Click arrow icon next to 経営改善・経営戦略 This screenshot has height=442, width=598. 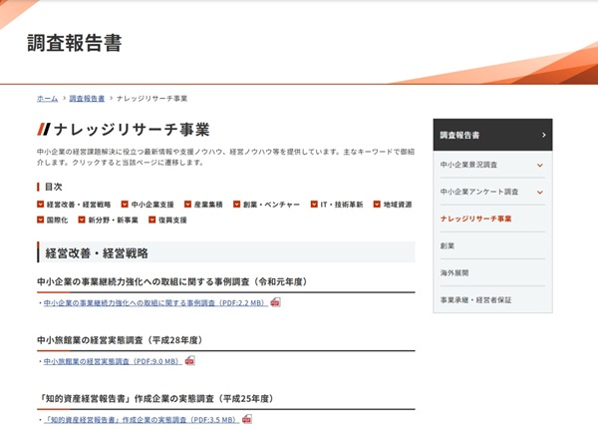click(41, 205)
